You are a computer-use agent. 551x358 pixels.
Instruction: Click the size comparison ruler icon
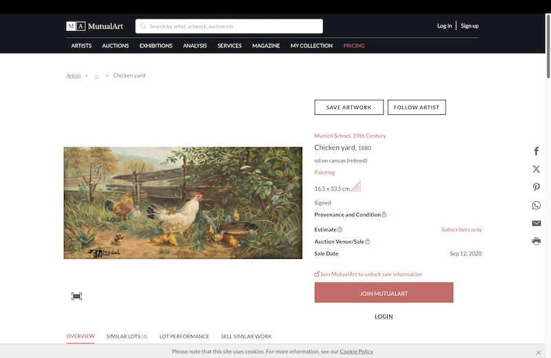click(x=356, y=186)
